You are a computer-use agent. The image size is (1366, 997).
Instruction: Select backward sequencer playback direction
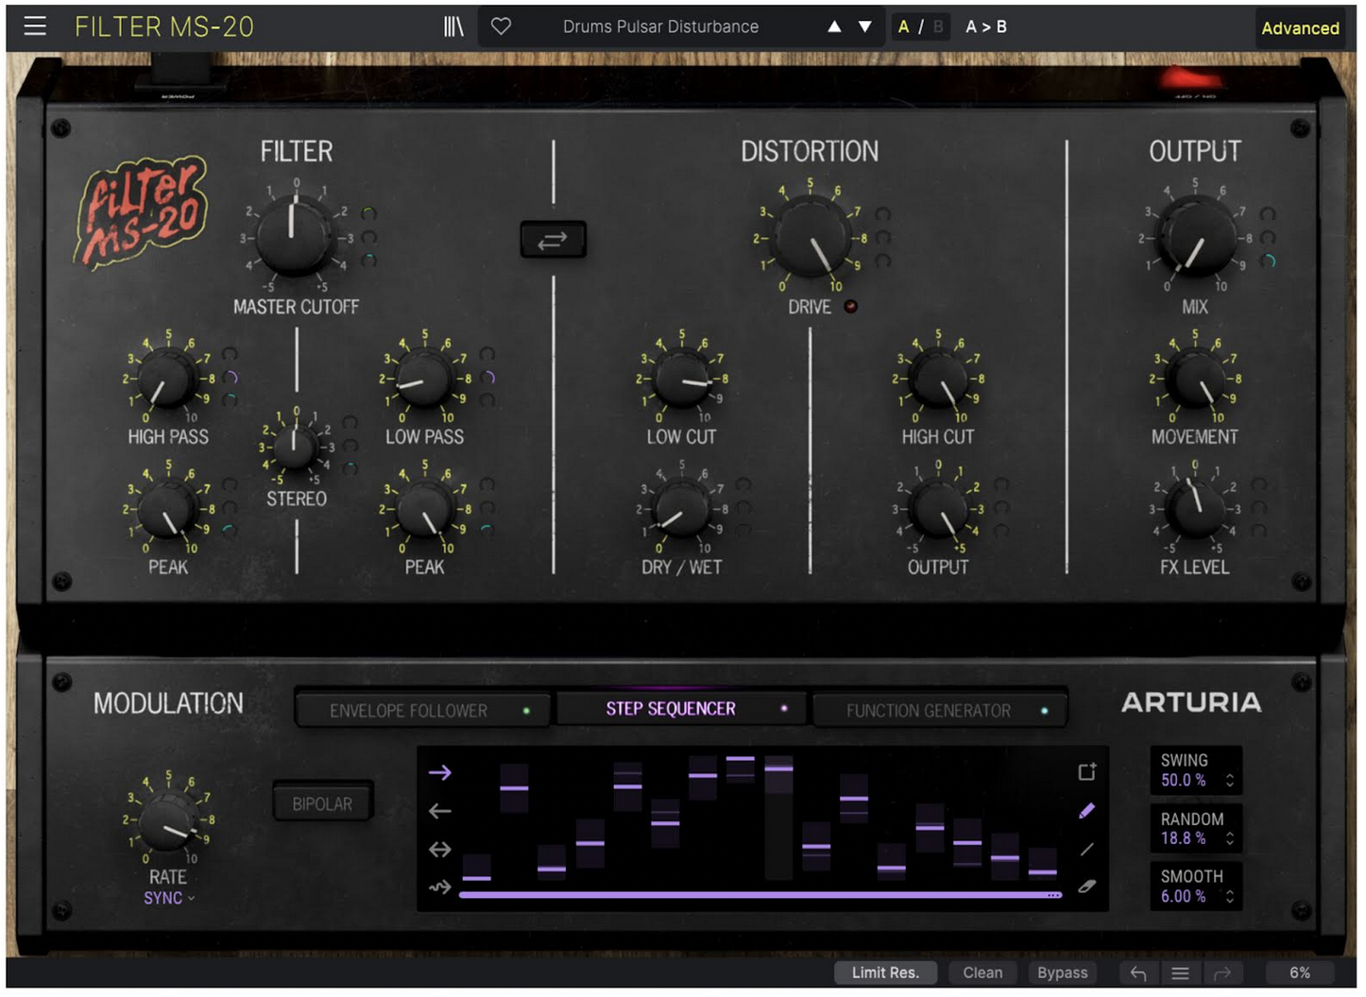pos(439,810)
